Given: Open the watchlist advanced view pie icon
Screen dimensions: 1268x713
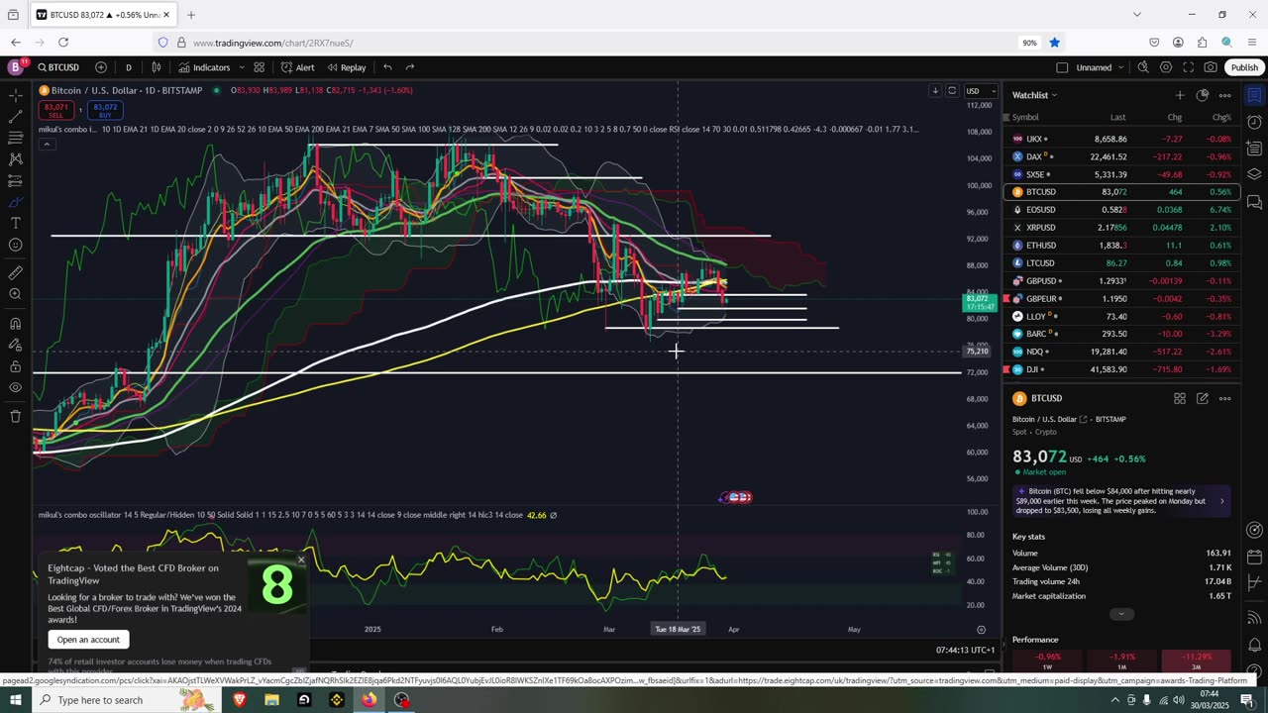Looking at the screenshot, I should pos(1202,95).
